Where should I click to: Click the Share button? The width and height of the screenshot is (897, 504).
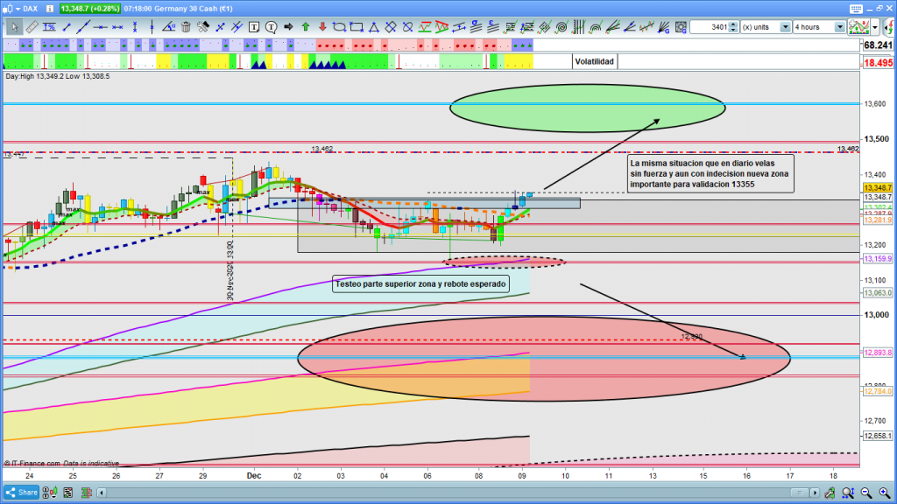point(24,492)
